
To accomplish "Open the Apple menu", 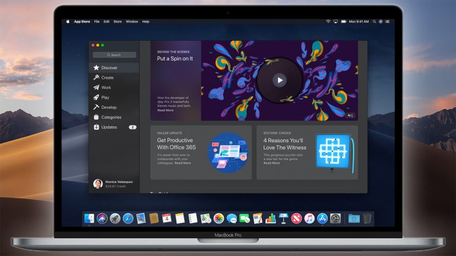I will coord(68,21).
